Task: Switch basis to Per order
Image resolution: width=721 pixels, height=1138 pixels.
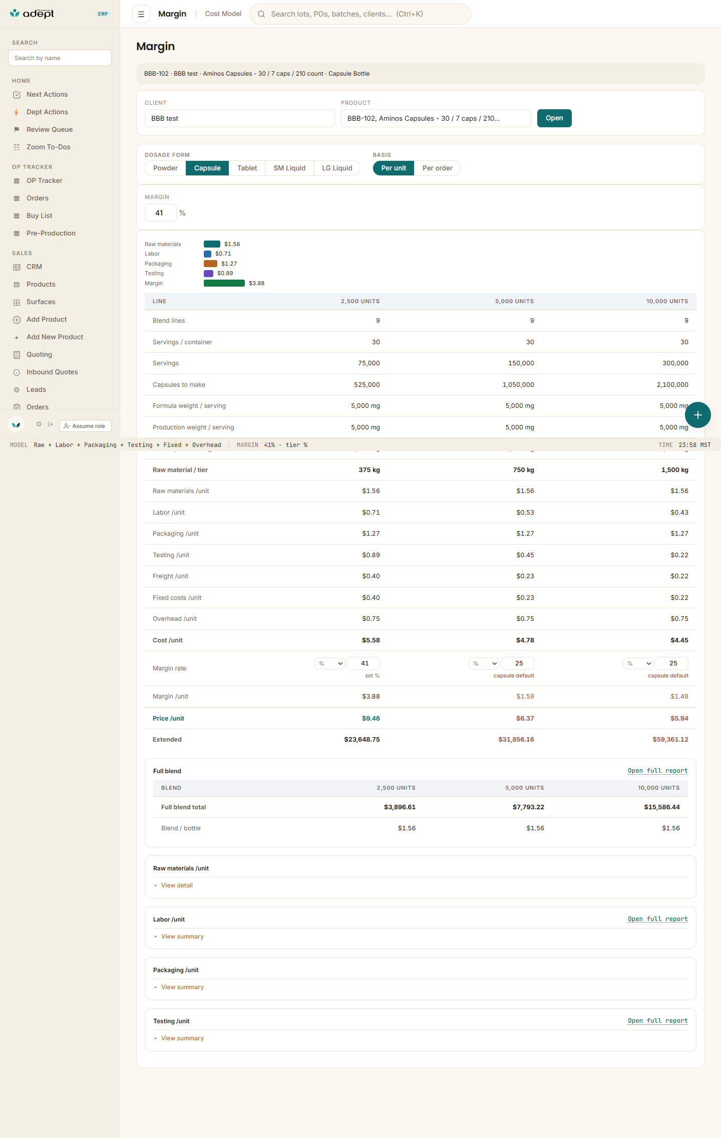Action: [437, 168]
